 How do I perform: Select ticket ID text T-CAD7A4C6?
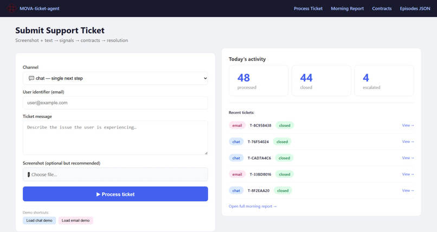[259, 158]
